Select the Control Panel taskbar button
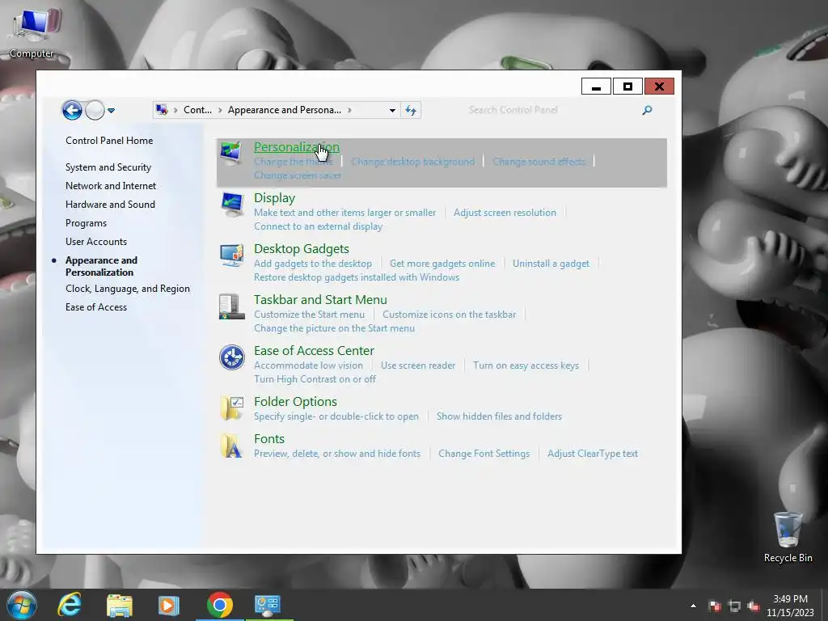The height and width of the screenshot is (621, 828). (267, 605)
